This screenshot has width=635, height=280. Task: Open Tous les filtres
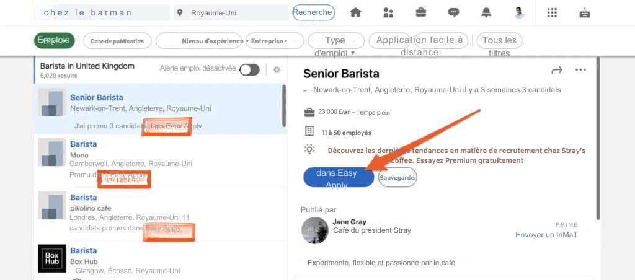(499, 41)
